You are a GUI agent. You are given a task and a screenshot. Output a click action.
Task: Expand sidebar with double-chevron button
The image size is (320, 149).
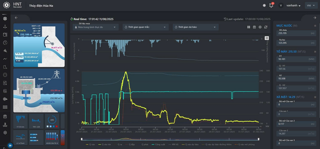pyautogui.click(x=10, y=145)
